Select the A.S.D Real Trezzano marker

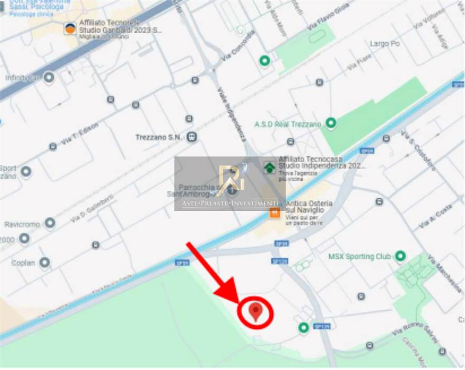331,123
